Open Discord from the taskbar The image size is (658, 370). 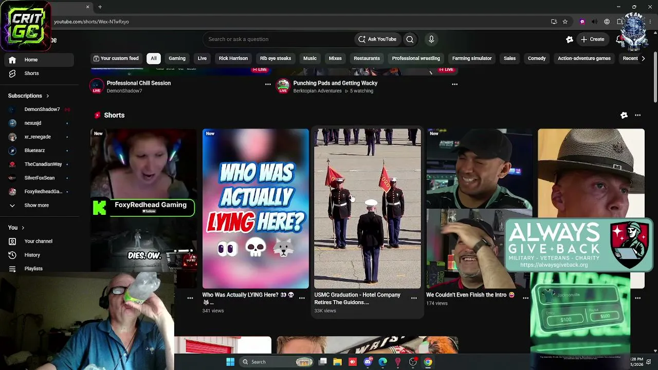point(368,362)
